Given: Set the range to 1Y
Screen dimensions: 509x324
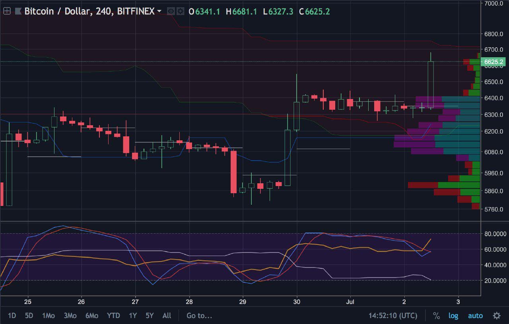Looking at the screenshot, I should [x=133, y=316].
